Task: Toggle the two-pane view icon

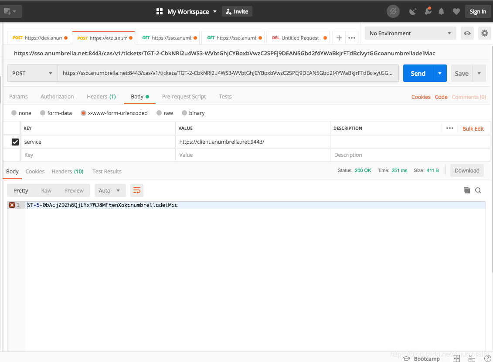Action: pyautogui.click(x=456, y=359)
